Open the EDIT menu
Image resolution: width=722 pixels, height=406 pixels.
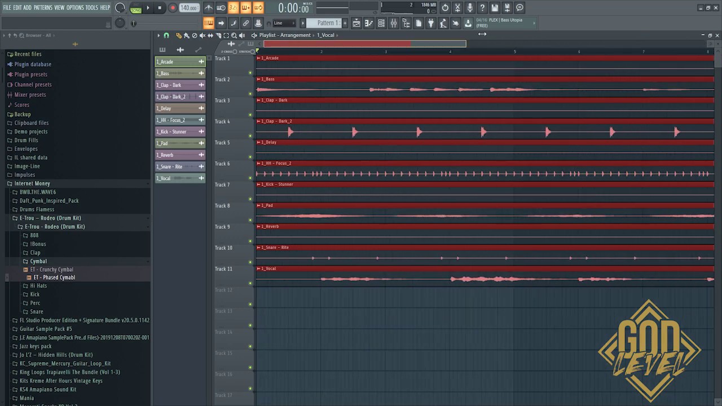pyautogui.click(x=17, y=8)
